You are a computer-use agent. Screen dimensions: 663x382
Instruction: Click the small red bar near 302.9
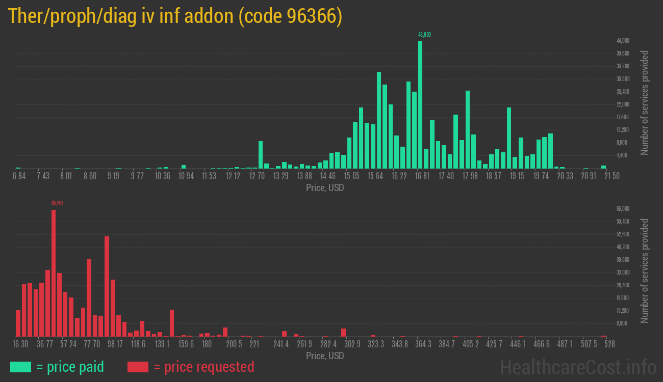pos(343,333)
